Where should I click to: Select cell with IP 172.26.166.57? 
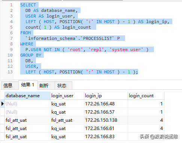click(x=106, y=112)
